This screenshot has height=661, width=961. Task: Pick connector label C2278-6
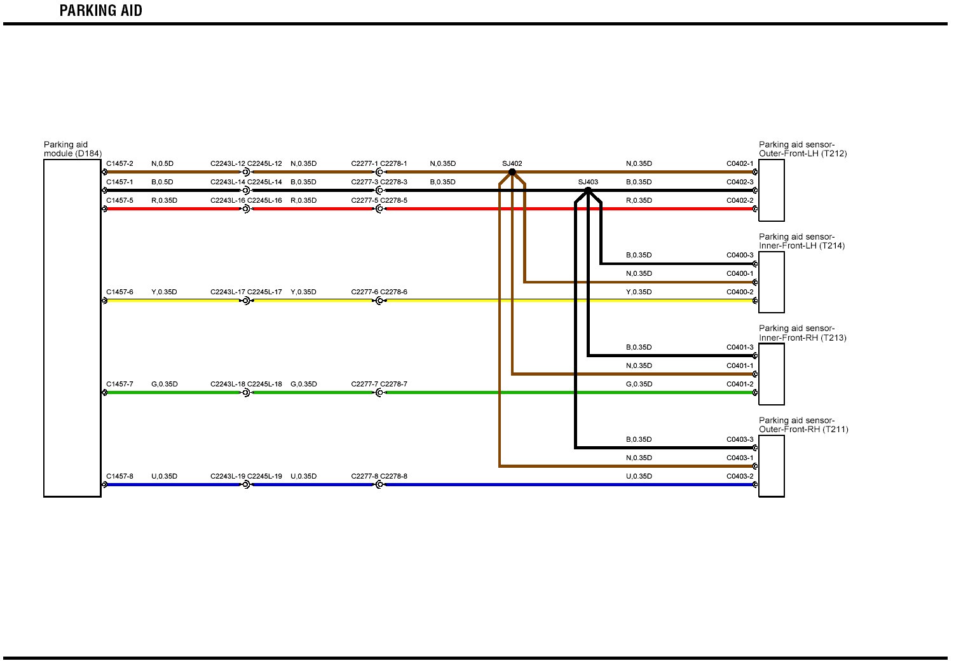[x=394, y=292]
